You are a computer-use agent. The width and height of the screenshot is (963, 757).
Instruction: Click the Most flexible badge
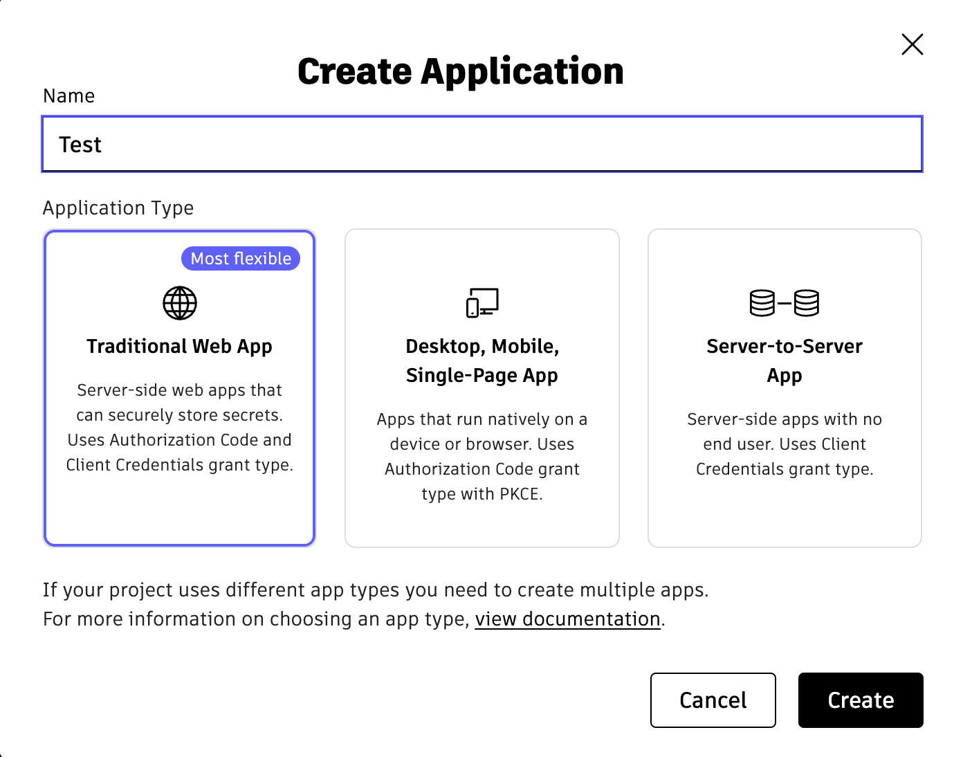(x=241, y=259)
